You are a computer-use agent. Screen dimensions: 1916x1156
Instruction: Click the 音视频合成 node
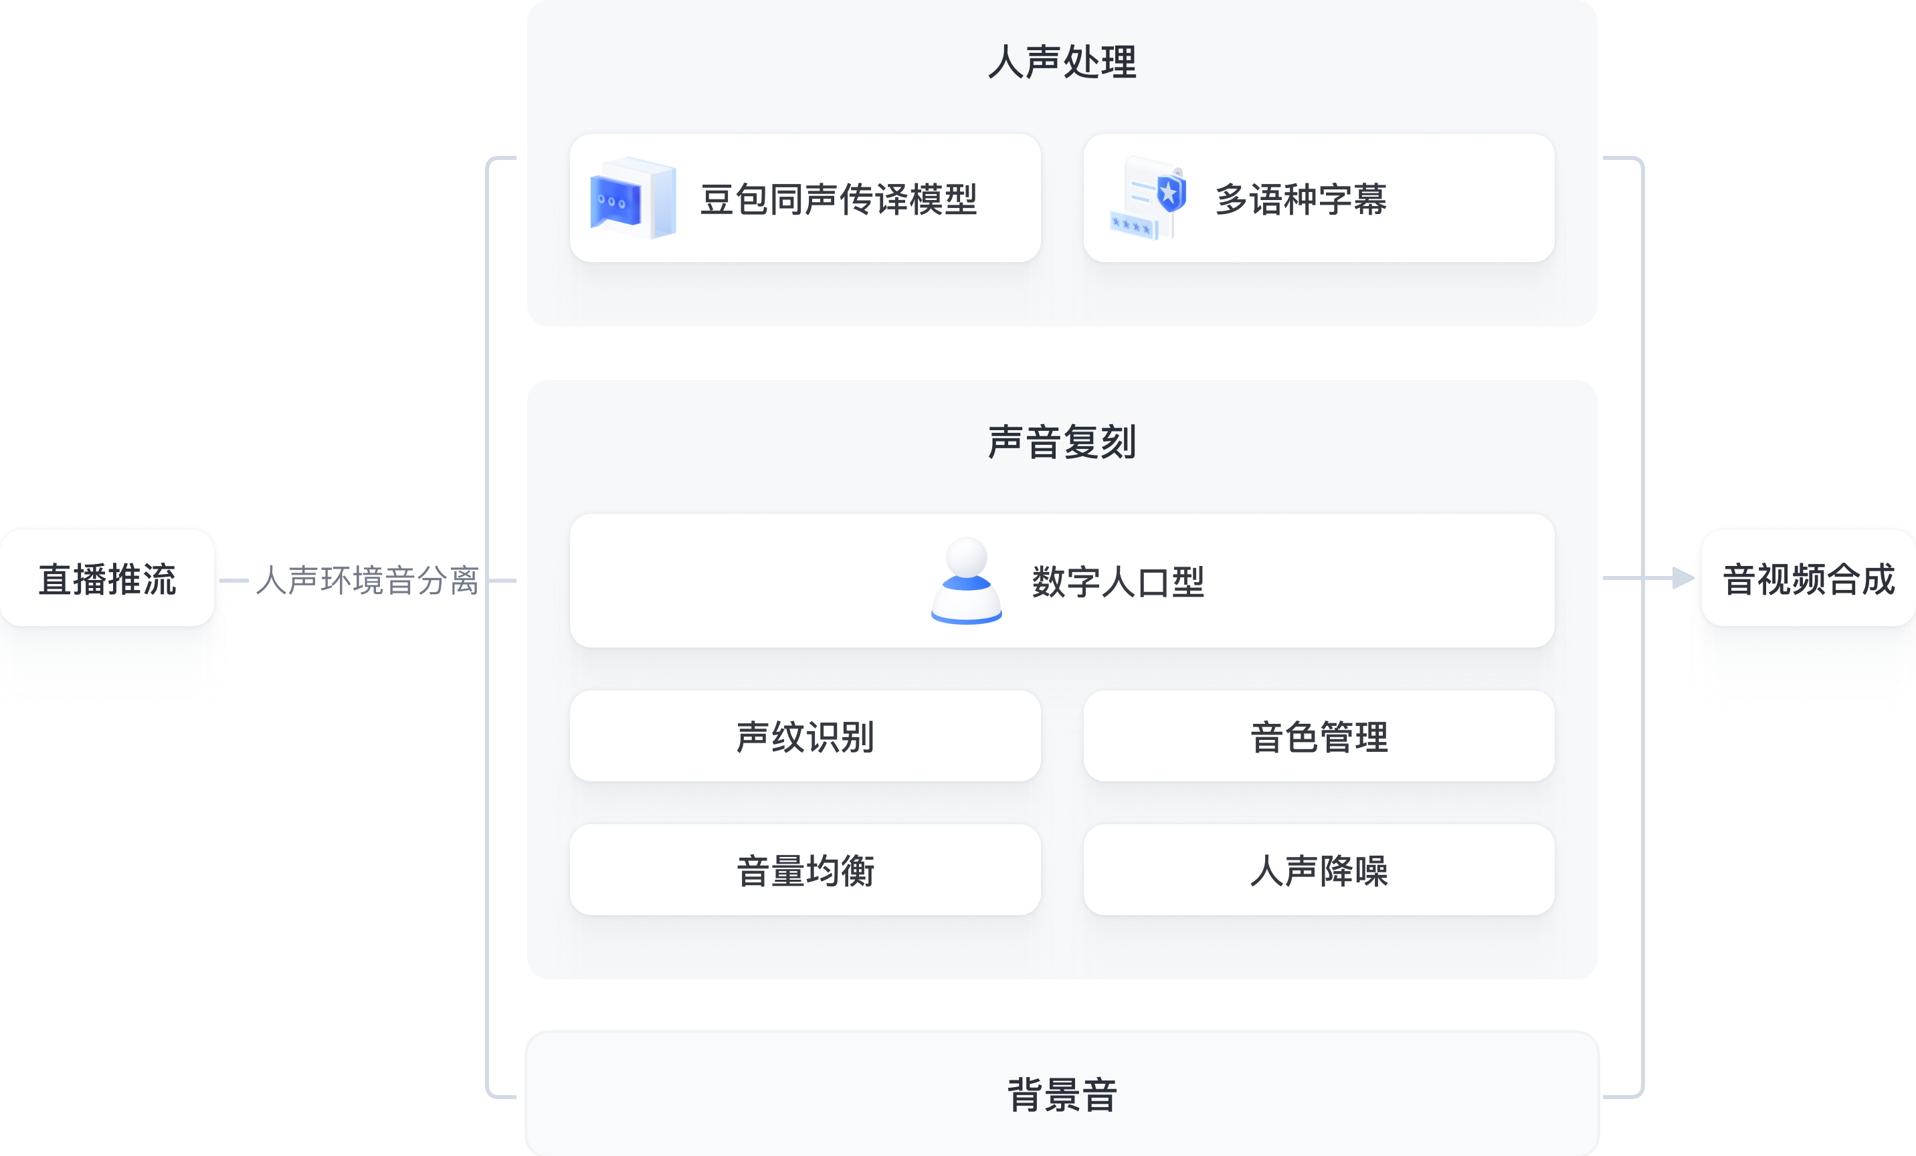[x=1809, y=579]
